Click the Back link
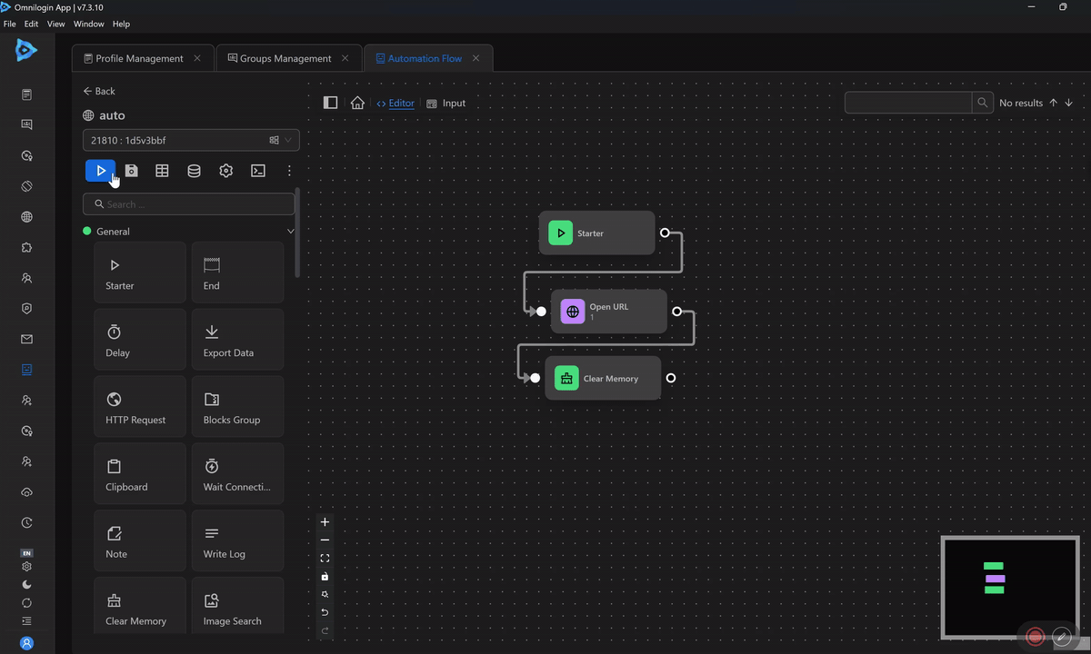Viewport: 1091px width, 654px height. pos(99,91)
